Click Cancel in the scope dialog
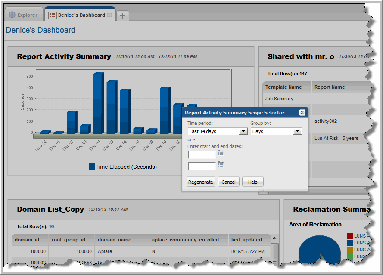The image size is (383, 275). pyautogui.click(x=228, y=182)
